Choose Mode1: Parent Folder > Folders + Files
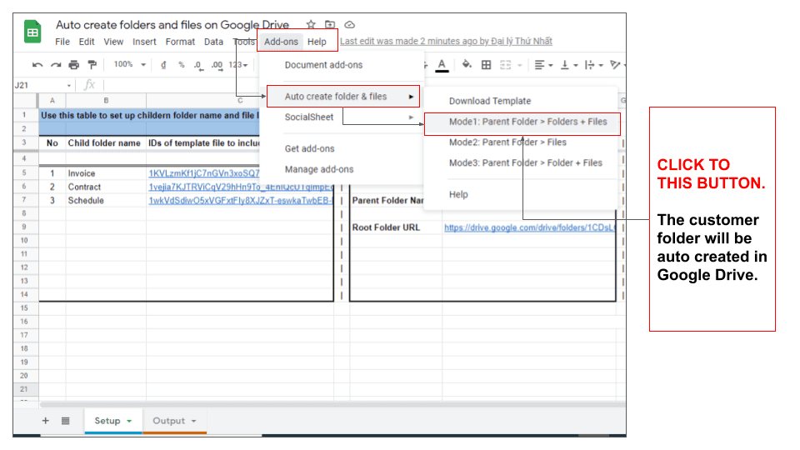This screenshot has height=450, width=800. 527,122
